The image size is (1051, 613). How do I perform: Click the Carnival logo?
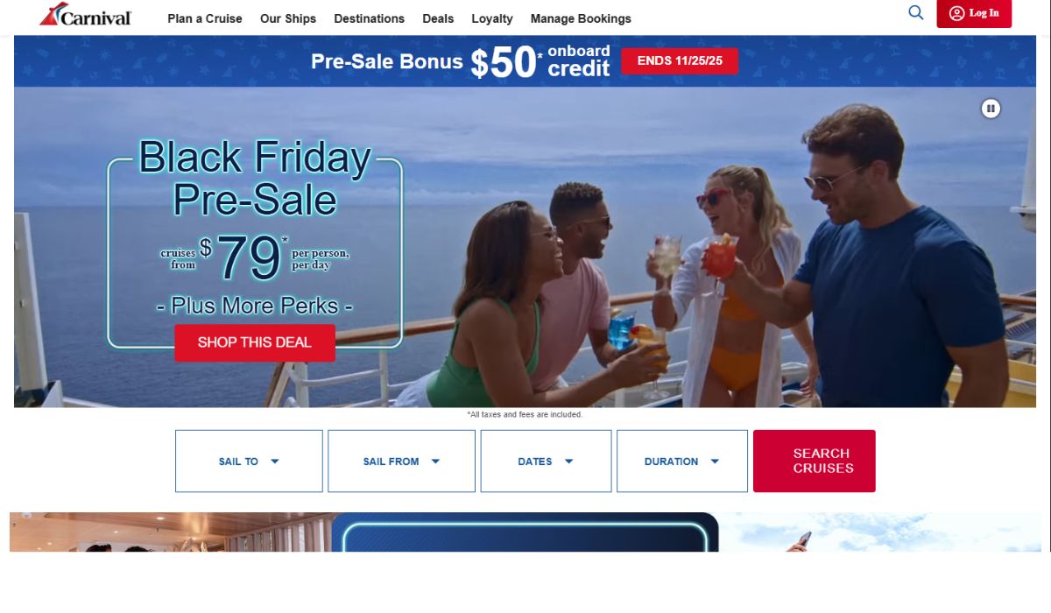click(85, 15)
